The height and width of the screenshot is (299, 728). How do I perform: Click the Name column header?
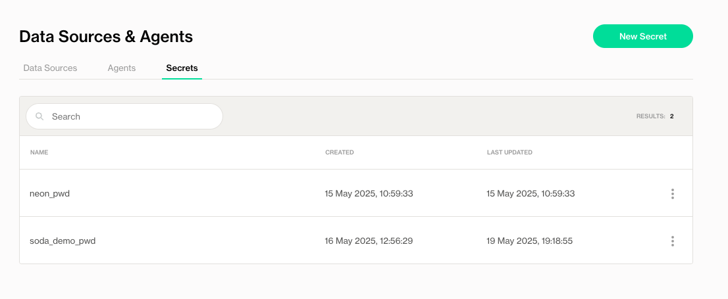tap(39, 152)
